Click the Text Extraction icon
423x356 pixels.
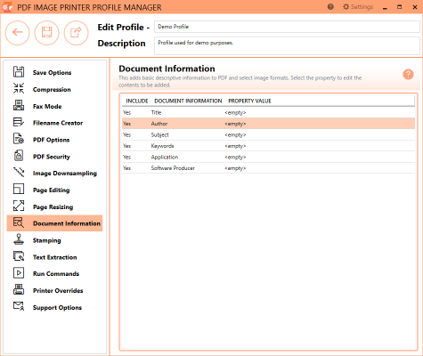coord(19,256)
